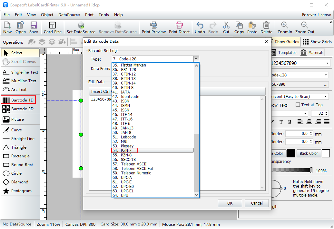Open the Object menu
Image resolution: width=334 pixels, height=229 pixels.
pos(47,15)
